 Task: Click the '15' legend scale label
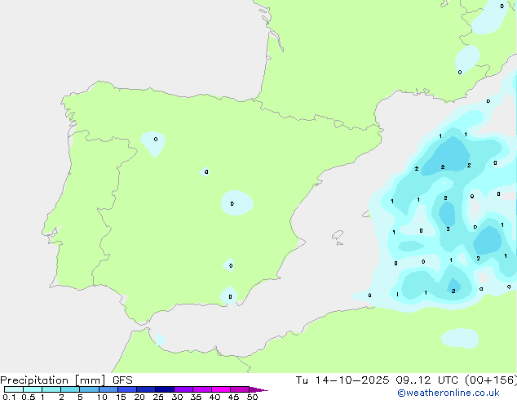(x=121, y=397)
